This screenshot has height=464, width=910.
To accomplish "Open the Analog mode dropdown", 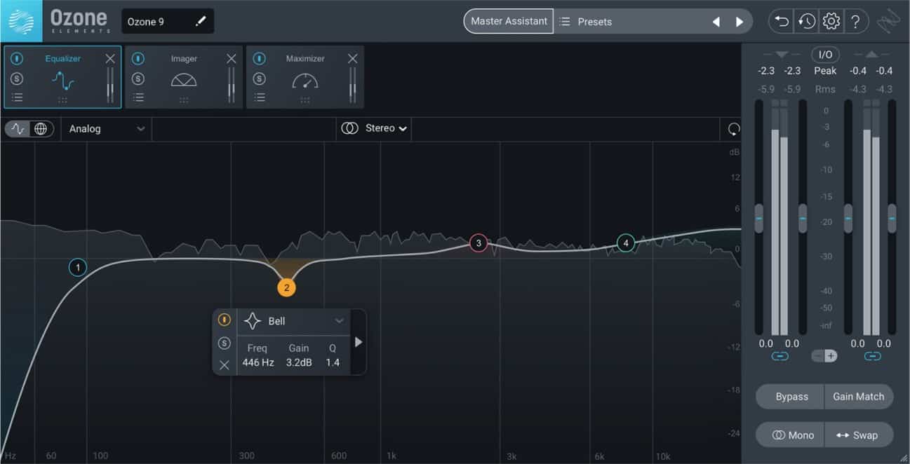I will (x=107, y=129).
